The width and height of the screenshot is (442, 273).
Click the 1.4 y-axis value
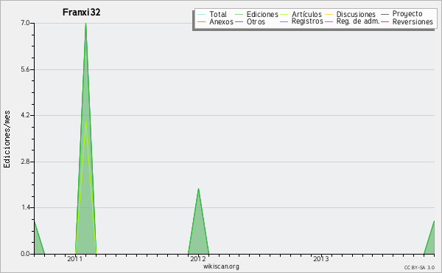25,208
